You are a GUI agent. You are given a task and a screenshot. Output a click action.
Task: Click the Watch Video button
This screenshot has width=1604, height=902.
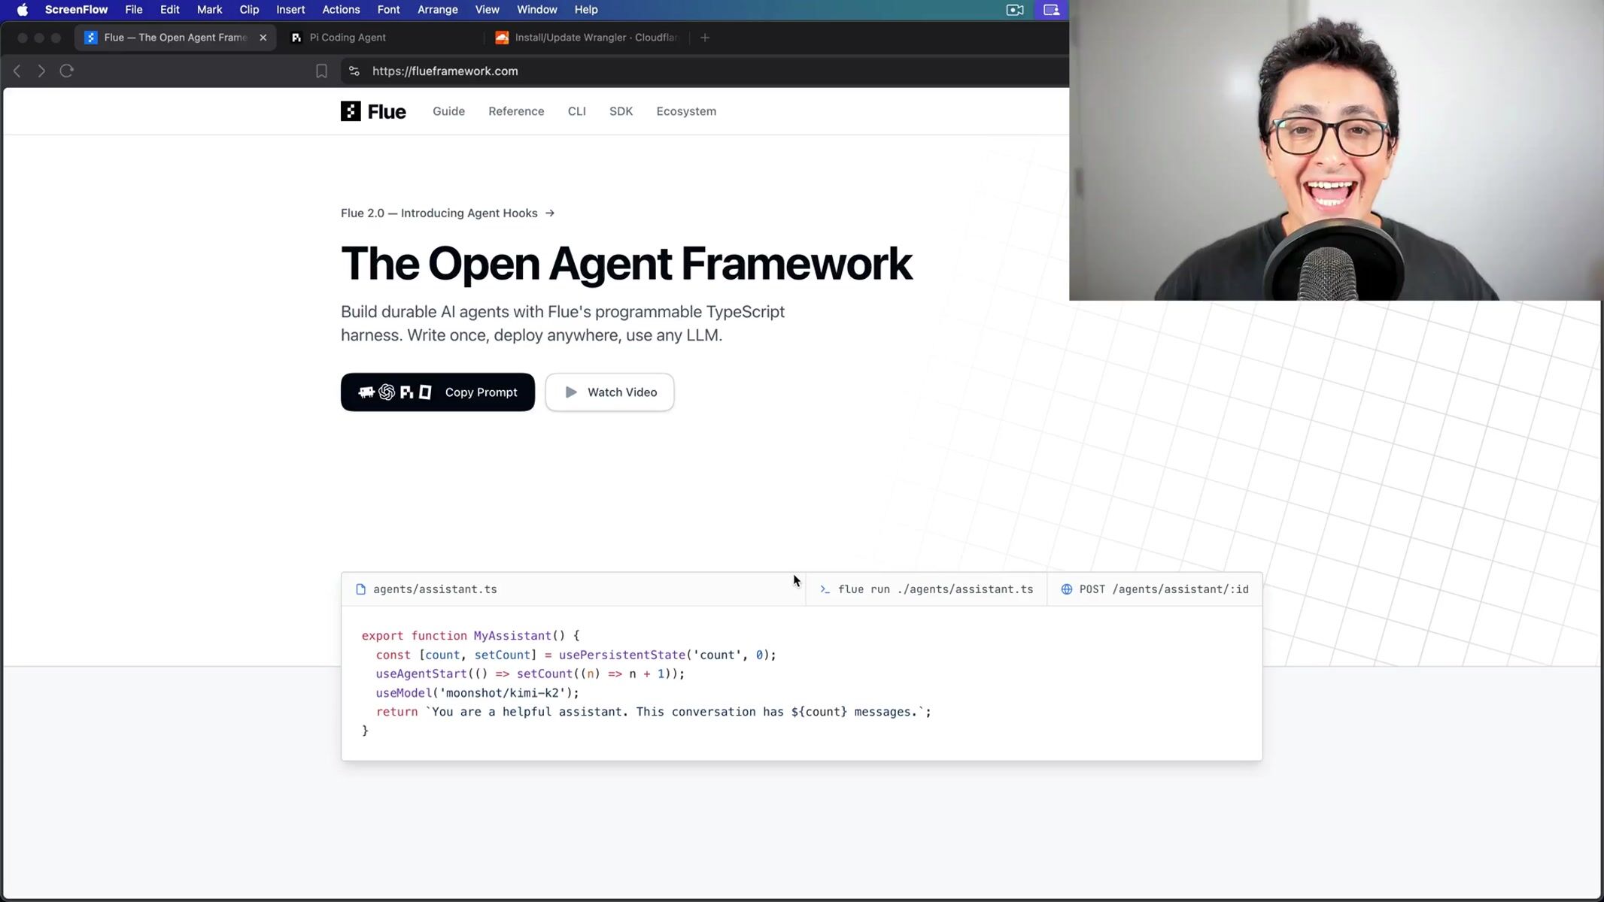(x=609, y=392)
